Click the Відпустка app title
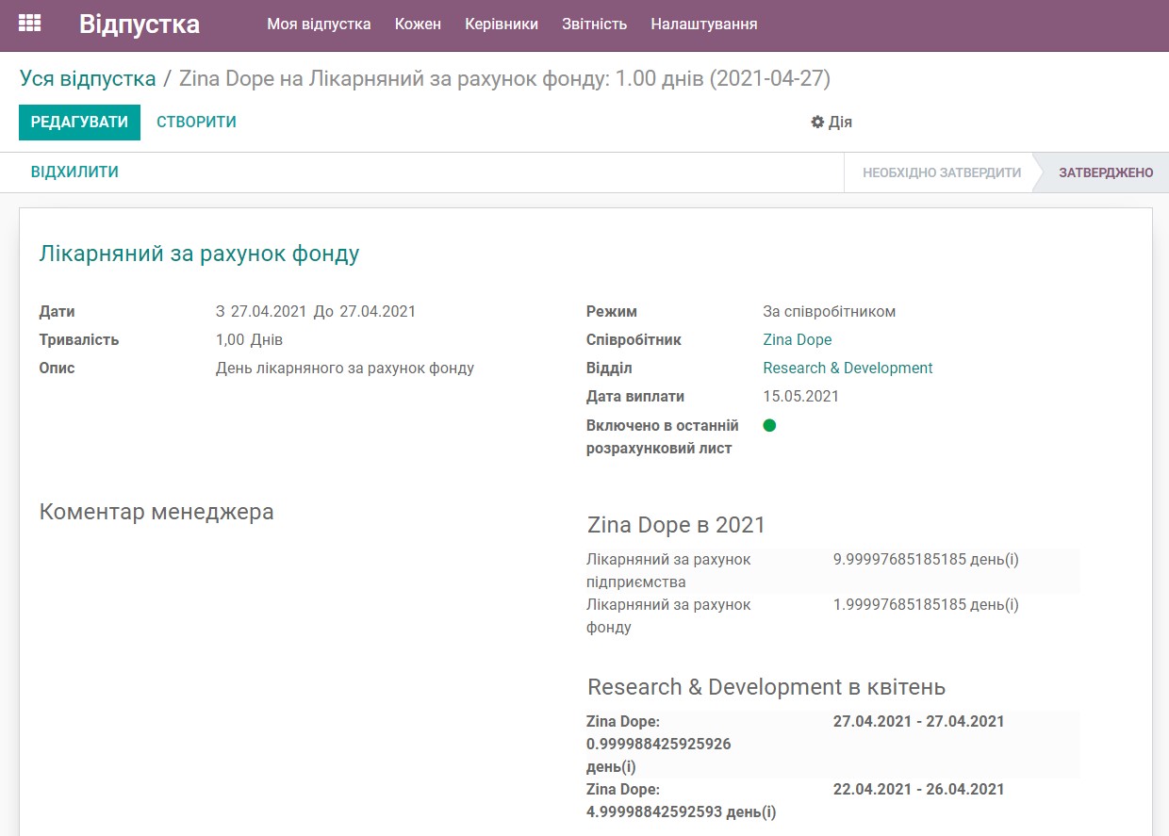This screenshot has height=836, width=1169. (139, 25)
